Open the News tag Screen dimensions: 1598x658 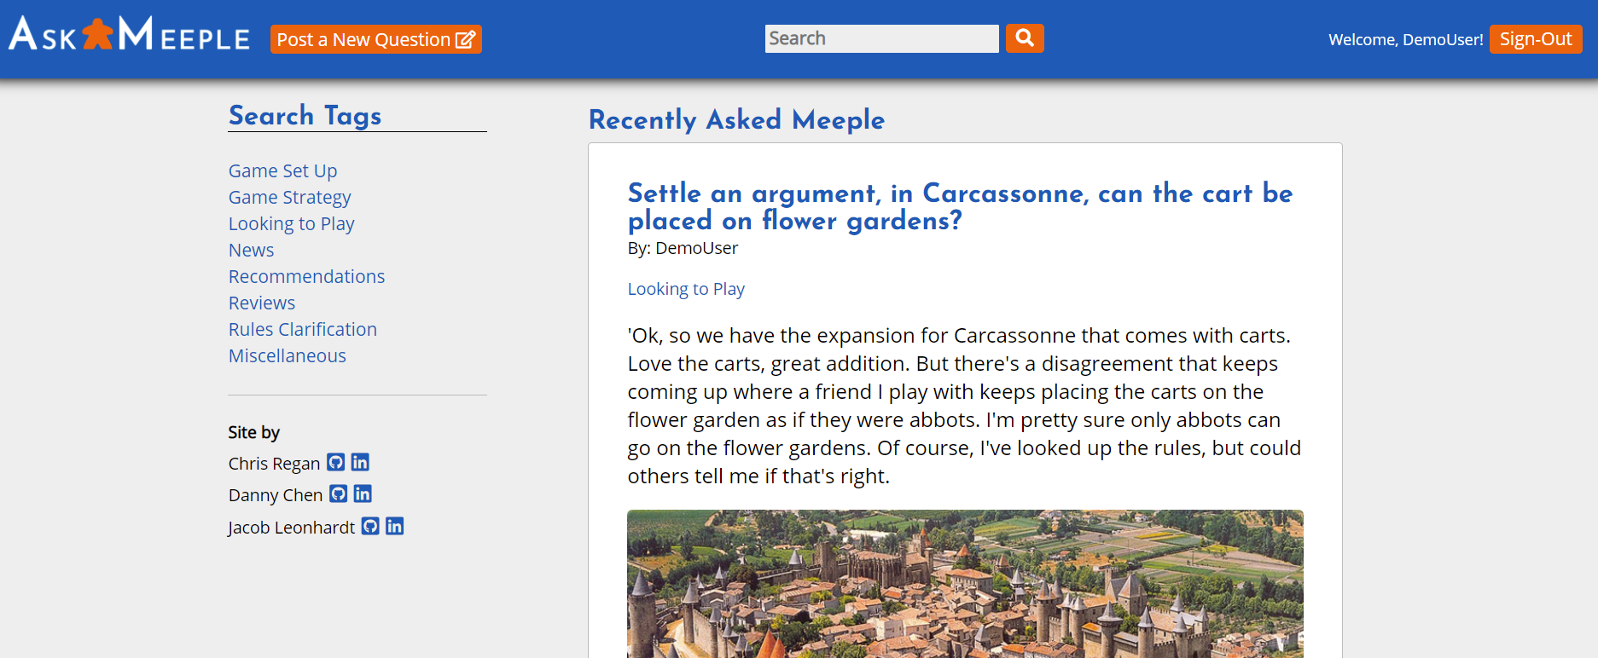point(251,250)
